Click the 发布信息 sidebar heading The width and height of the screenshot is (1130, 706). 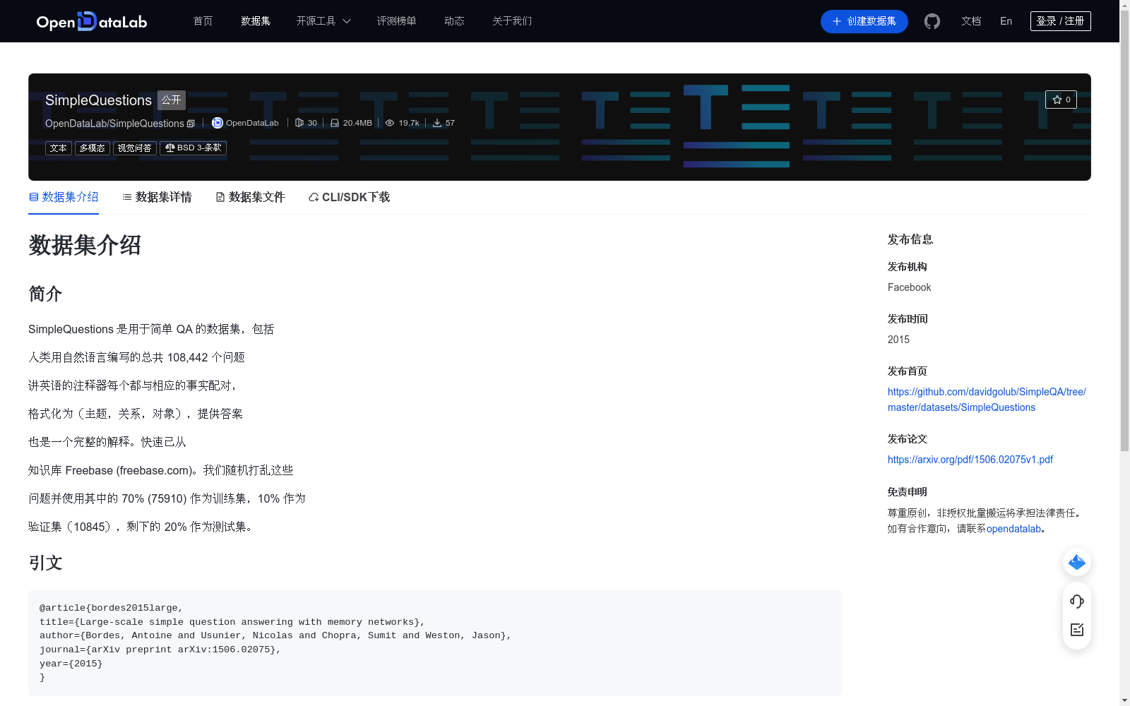click(910, 239)
